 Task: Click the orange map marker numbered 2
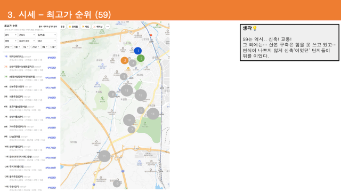click(125, 60)
